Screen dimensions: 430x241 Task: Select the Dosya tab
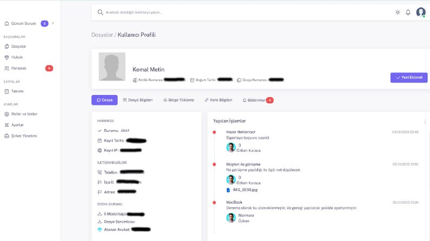105,100
